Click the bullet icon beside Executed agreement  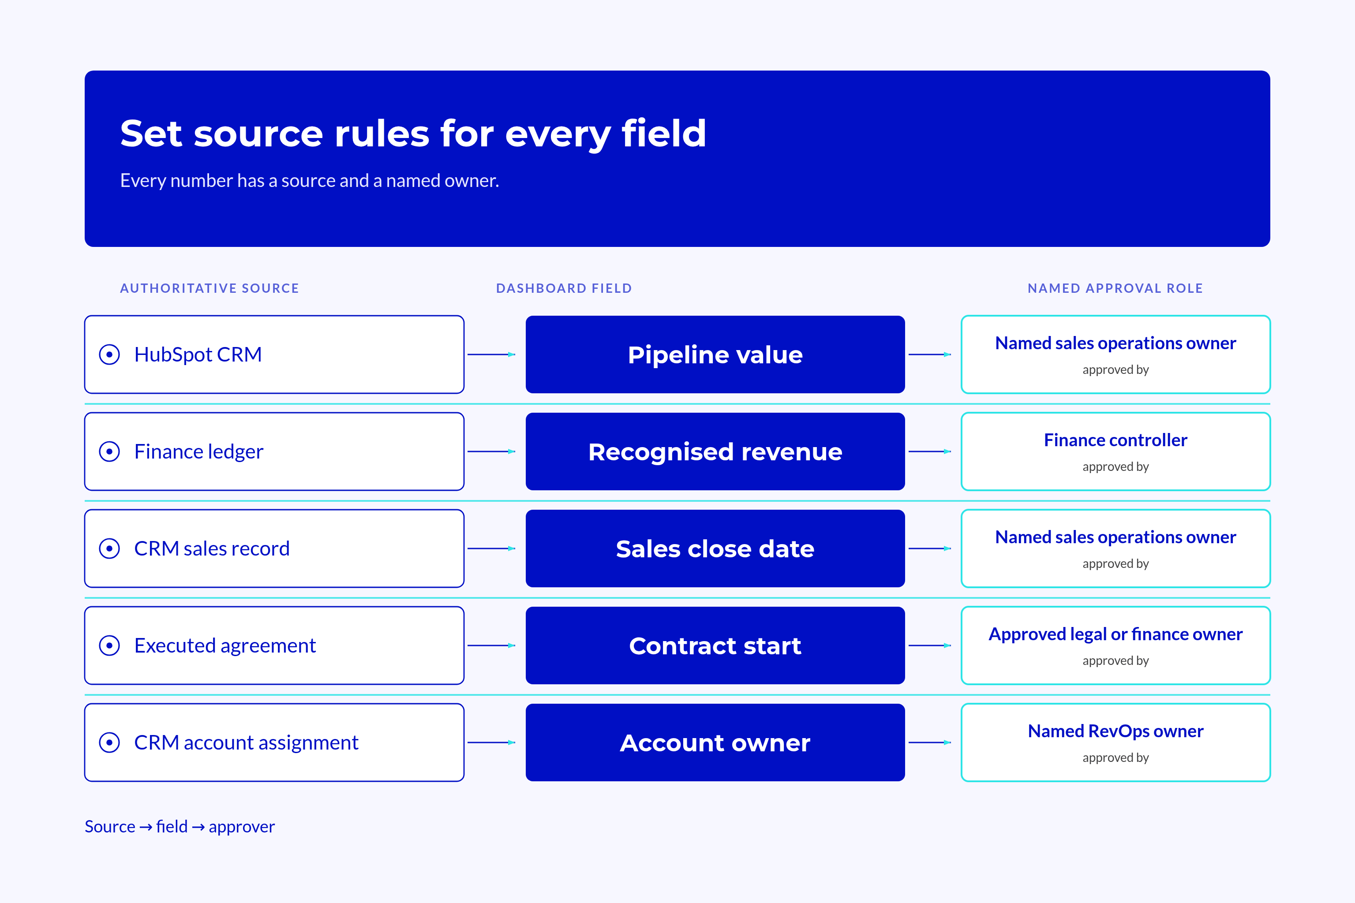[109, 646]
